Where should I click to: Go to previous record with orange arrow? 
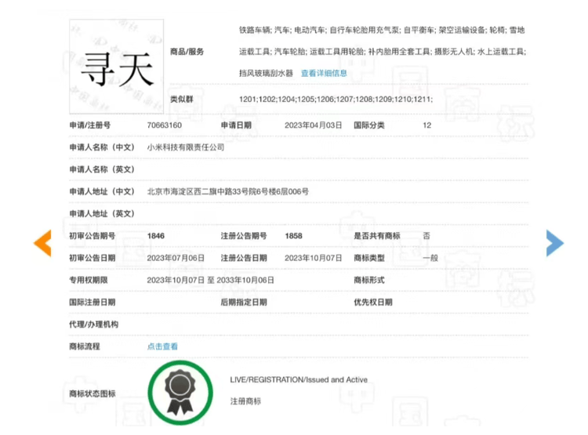point(43,244)
